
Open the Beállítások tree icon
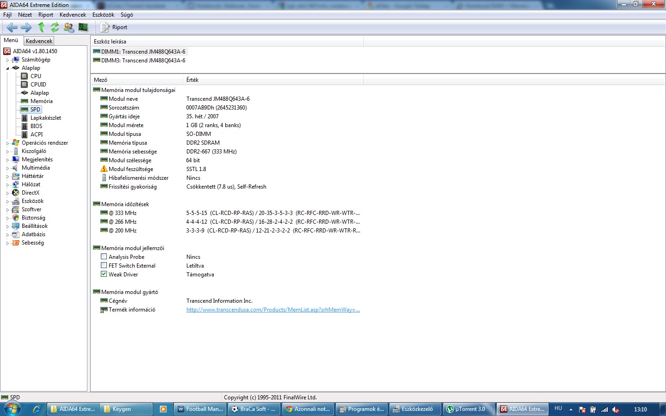click(16, 226)
